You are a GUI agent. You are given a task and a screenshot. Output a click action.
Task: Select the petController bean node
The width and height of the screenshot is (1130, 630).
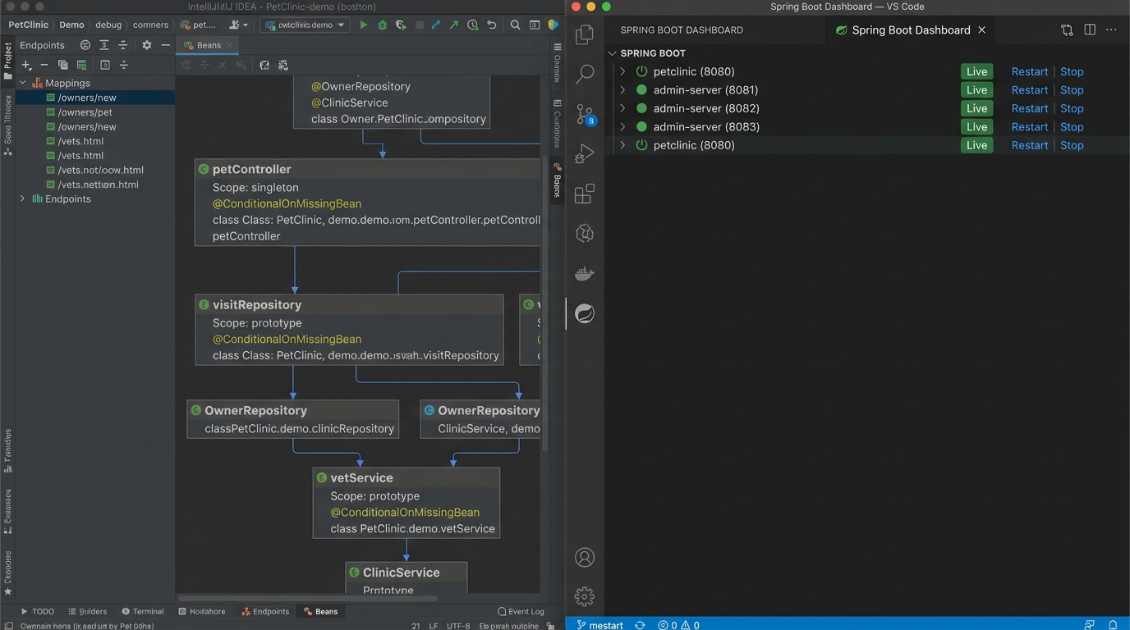click(x=368, y=203)
